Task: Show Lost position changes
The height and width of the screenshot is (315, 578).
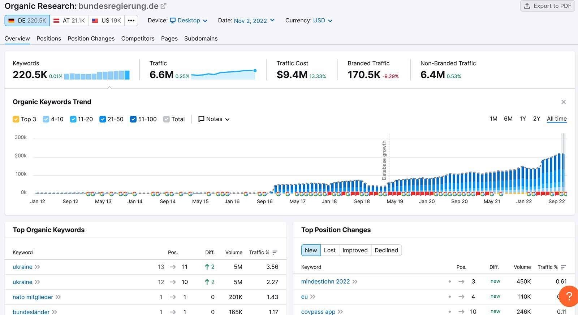Action: coord(329,250)
